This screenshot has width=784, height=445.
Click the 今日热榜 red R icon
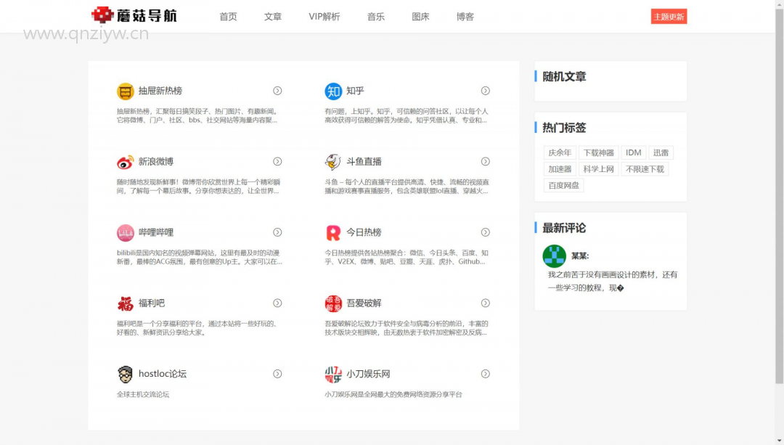click(x=333, y=232)
